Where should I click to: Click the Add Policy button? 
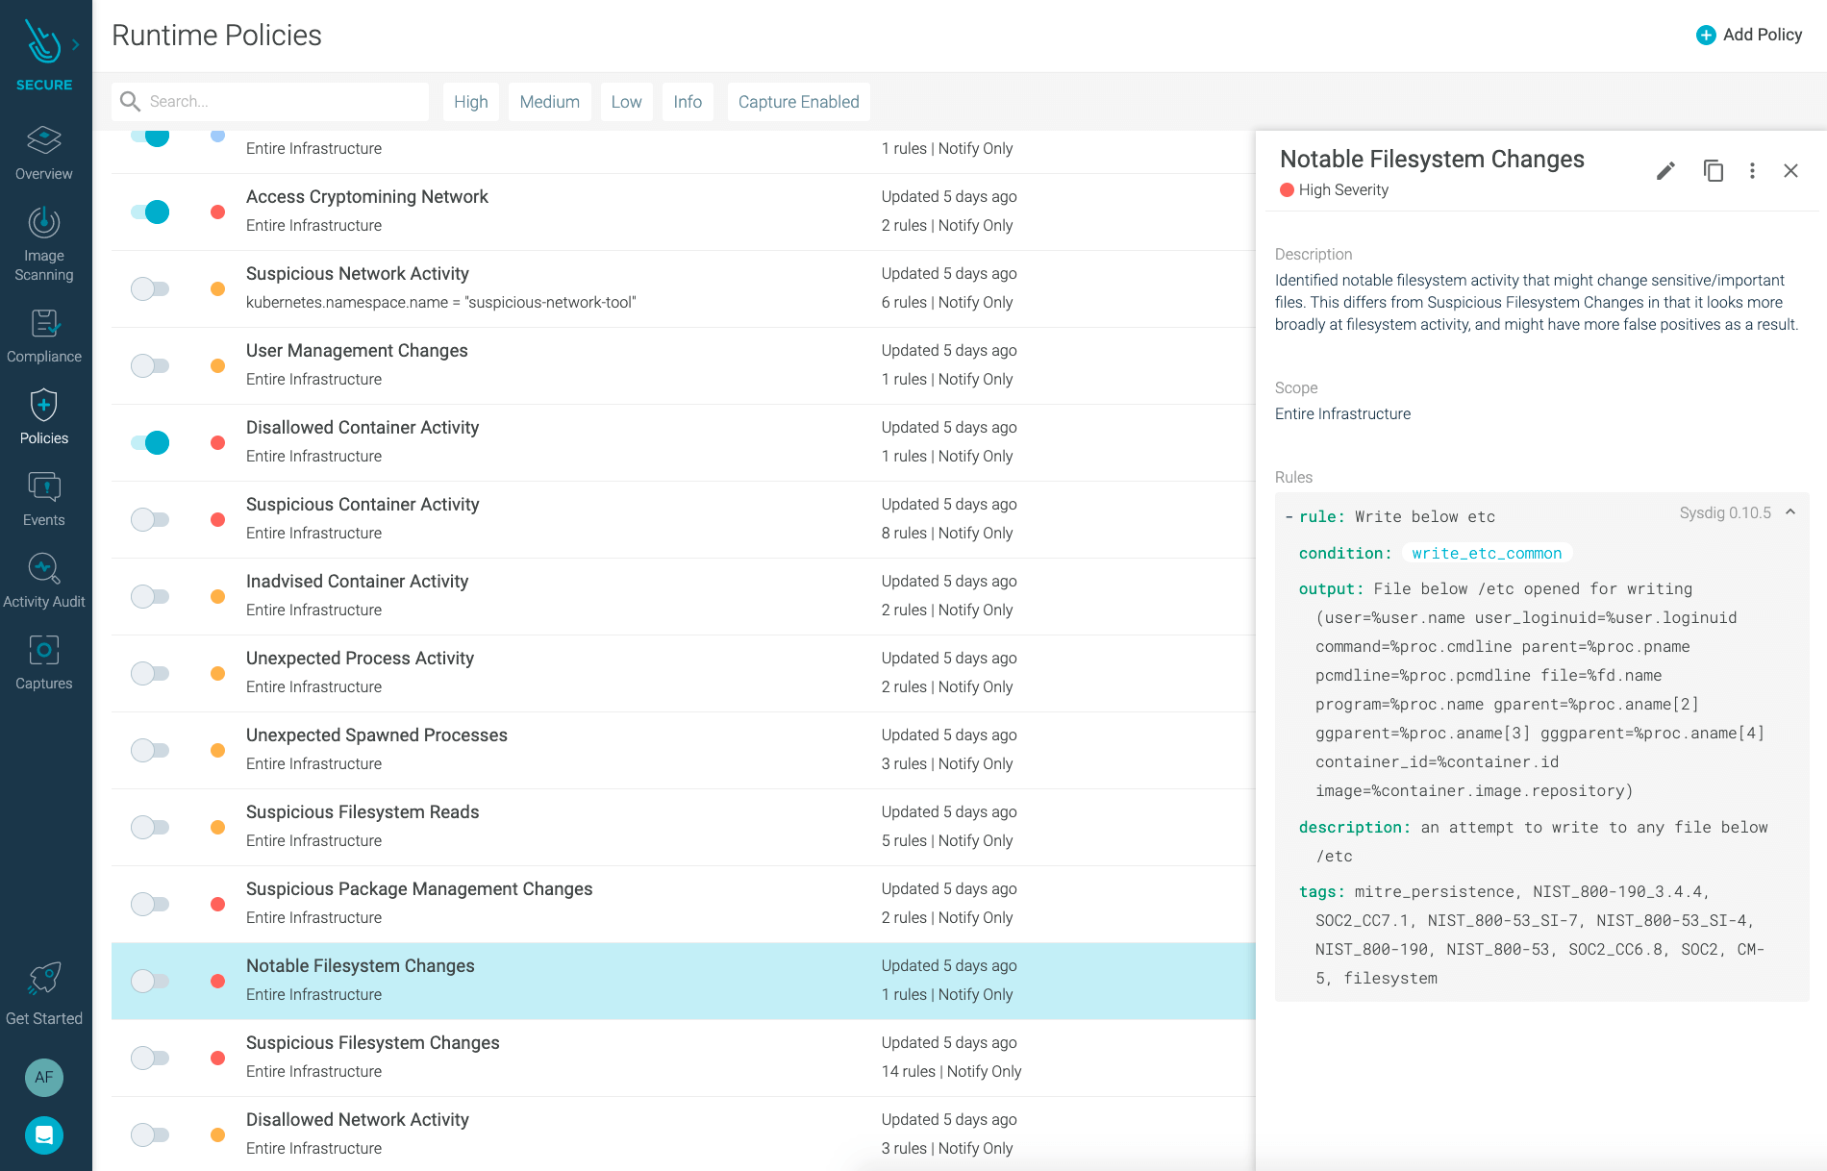coord(1749,34)
